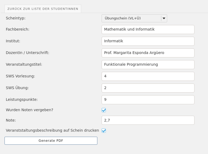The width and height of the screenshot is (208, 154).
Task: Click the Veranststaltungsbeschreibung auf Schein drucken label
Action: pyautogui.click(x=53, y=130)
